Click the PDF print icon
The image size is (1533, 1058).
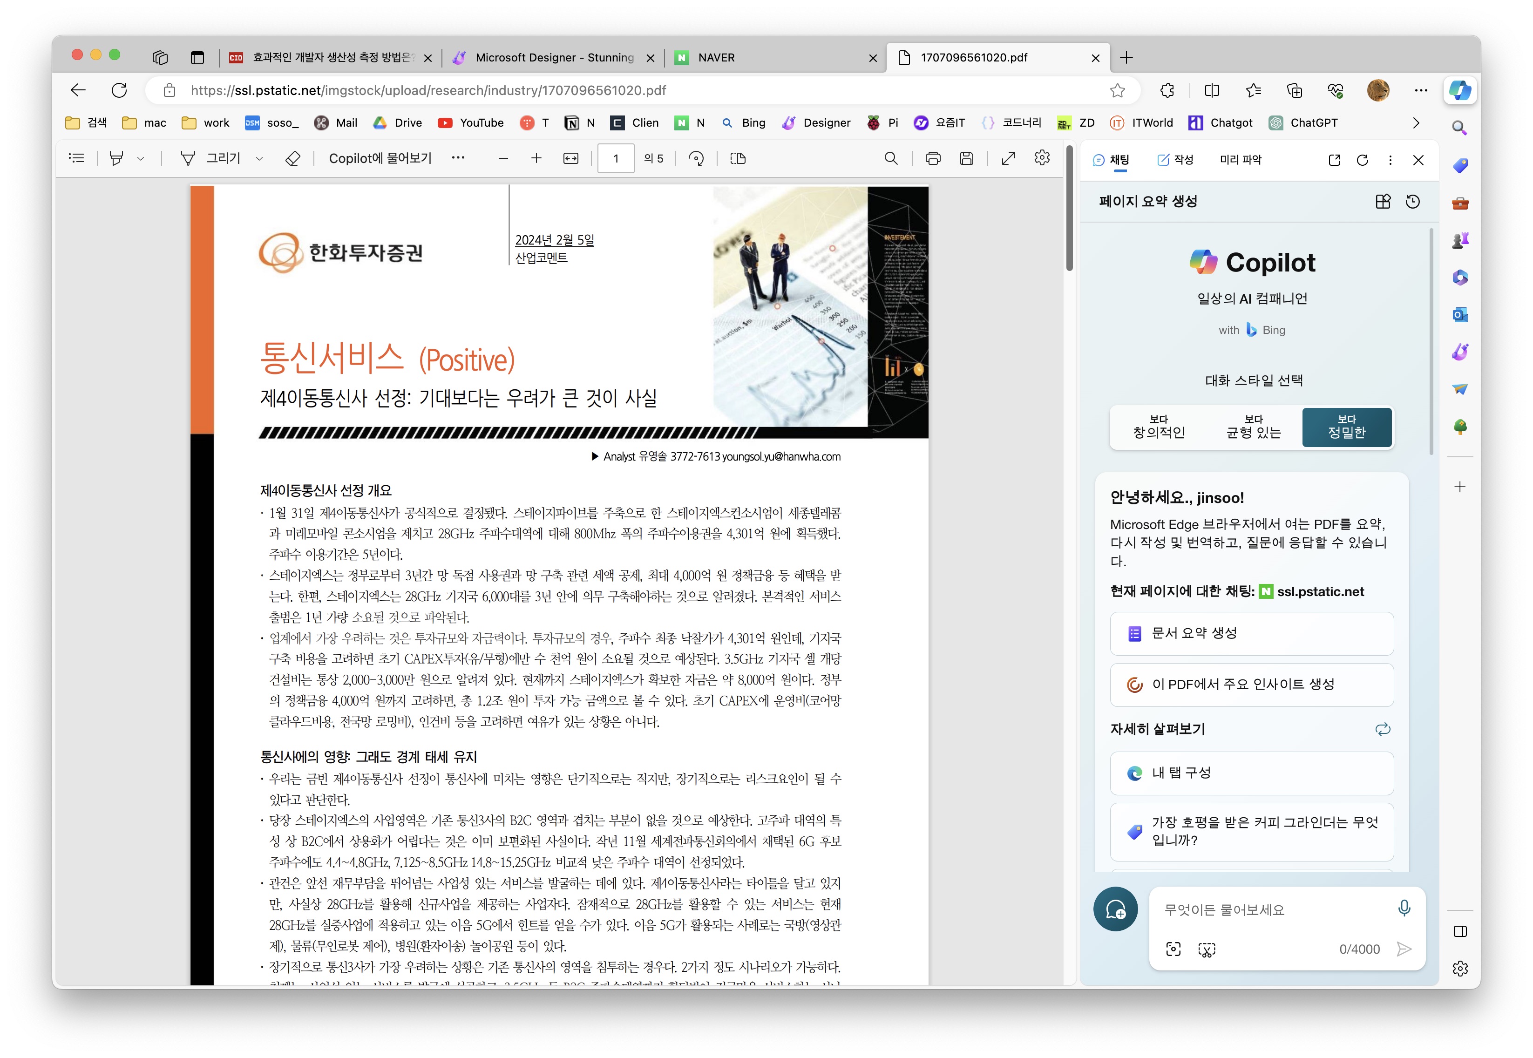(933, 158)
